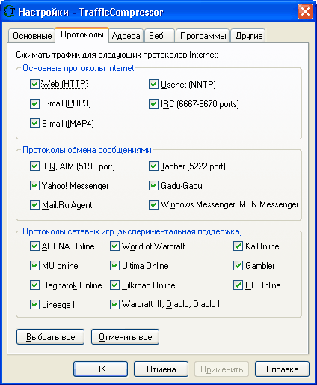
Task: Toggle the E-mail (POP3) checkbox
Action: tap(34, 103)
